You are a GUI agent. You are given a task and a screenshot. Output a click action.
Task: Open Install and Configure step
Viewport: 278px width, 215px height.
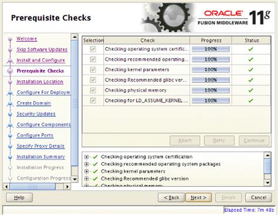tap(40, 60)
